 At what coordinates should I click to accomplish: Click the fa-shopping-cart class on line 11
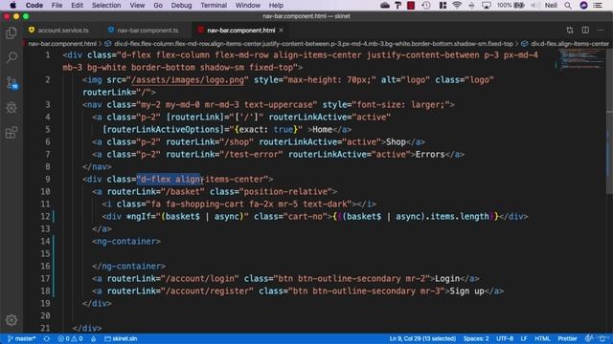coord(204,204)
